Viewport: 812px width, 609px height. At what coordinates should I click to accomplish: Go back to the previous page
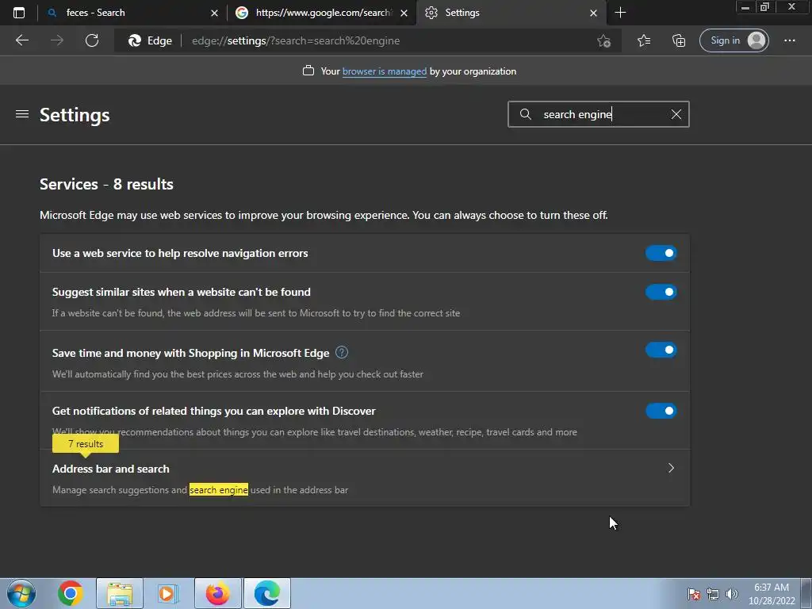21,40
